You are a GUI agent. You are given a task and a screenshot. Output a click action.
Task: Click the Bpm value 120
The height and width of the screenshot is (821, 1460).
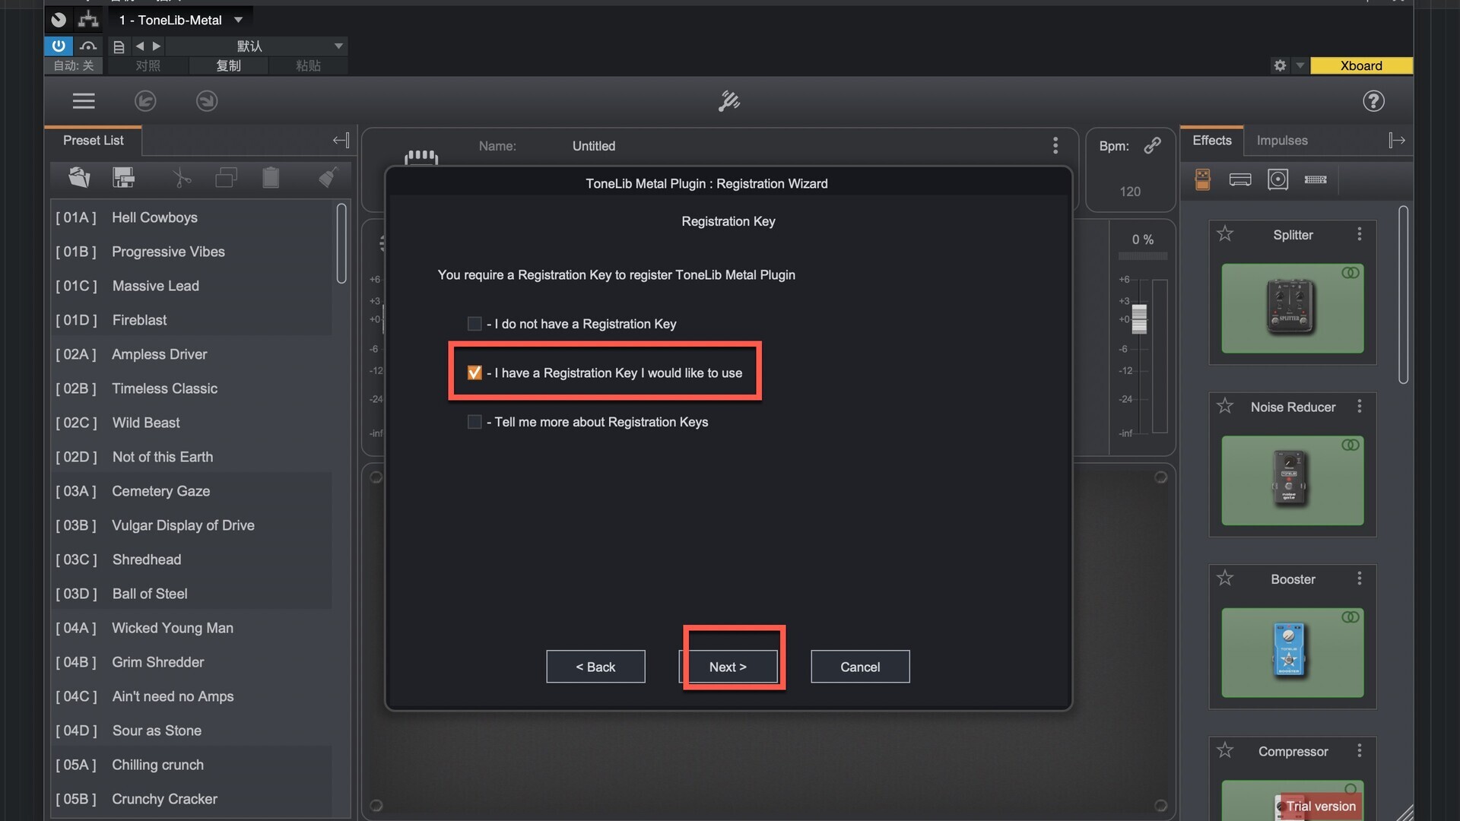click(x=1130, y=192)
